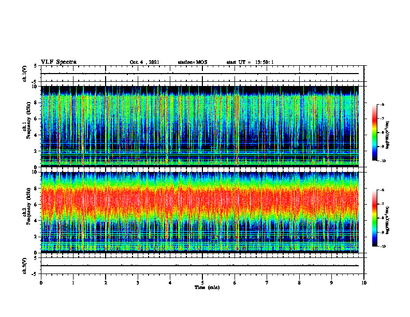
Task: Click time axis tick label "8"
Action: pos(299,283)
